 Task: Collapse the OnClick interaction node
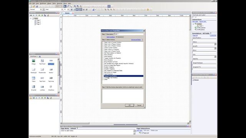tap(193, 24)
